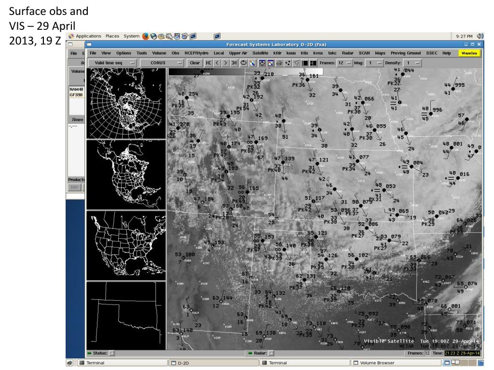
Task: Launch WarnGen with the yellow button
Action: click(469, 53)
